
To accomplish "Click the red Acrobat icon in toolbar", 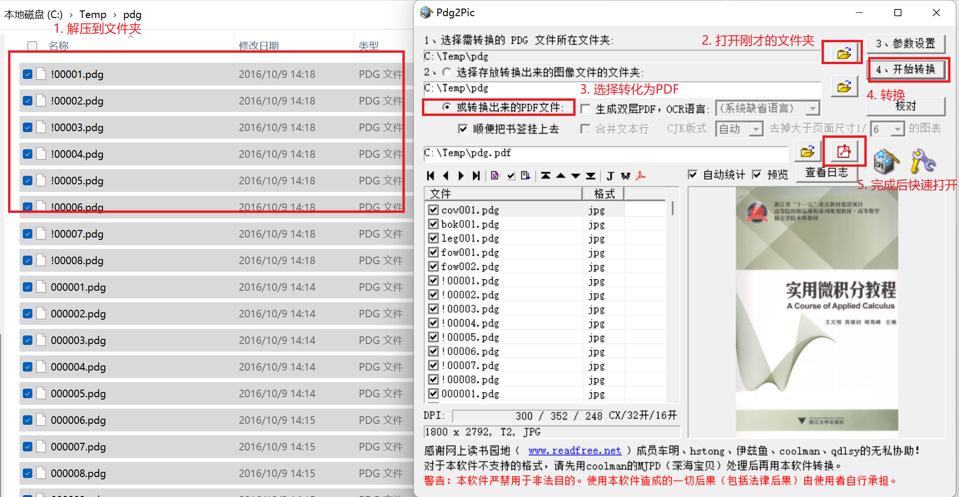I will click(641, 176).
